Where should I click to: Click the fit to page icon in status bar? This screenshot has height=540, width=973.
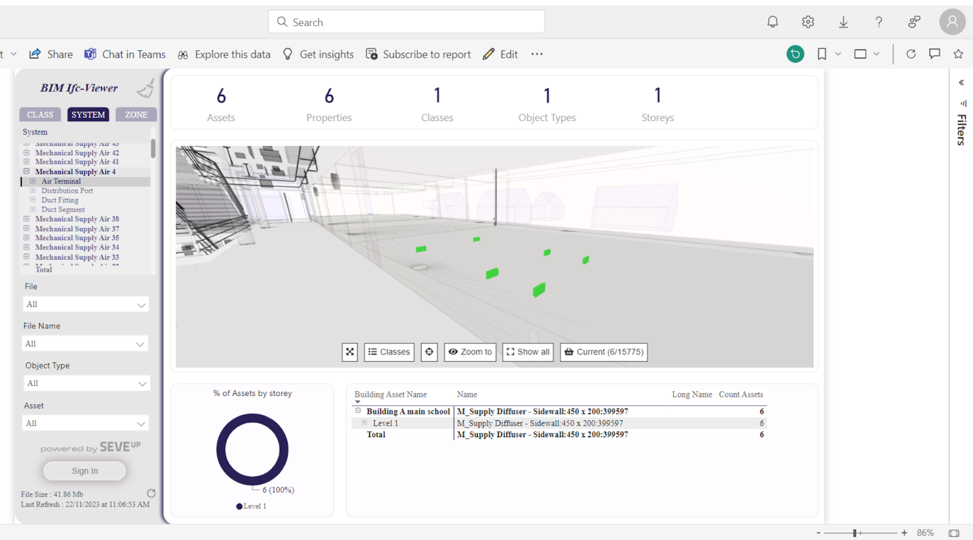click(954, 533)
